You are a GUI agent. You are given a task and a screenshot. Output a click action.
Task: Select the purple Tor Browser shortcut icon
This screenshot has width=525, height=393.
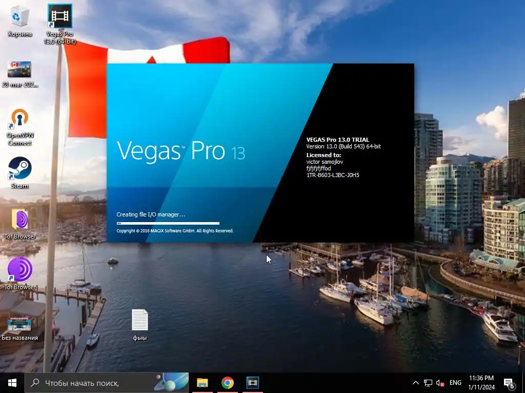20,273
